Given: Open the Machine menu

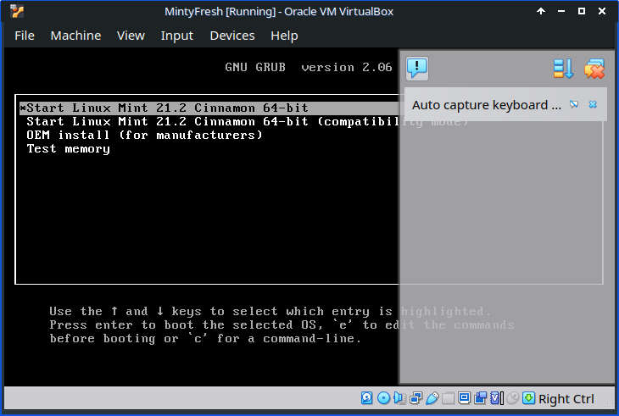Looking at the screenshot, I should [x=75, y=36].
